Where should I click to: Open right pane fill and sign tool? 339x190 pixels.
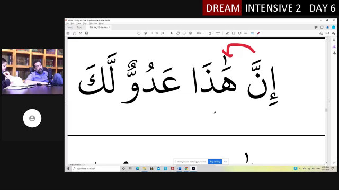[334, 46]
